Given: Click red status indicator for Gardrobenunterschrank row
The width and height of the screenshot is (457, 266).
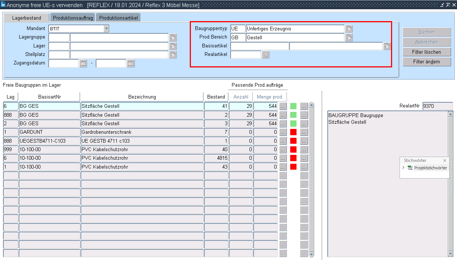Looking at the screenshot, I should click(x=294, y=132).
